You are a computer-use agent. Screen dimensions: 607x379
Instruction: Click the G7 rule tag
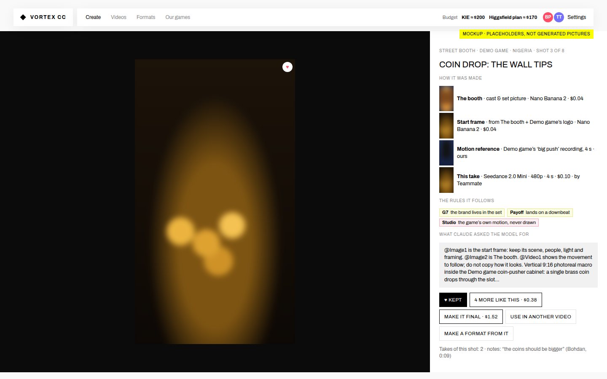[x=472, y=213]
